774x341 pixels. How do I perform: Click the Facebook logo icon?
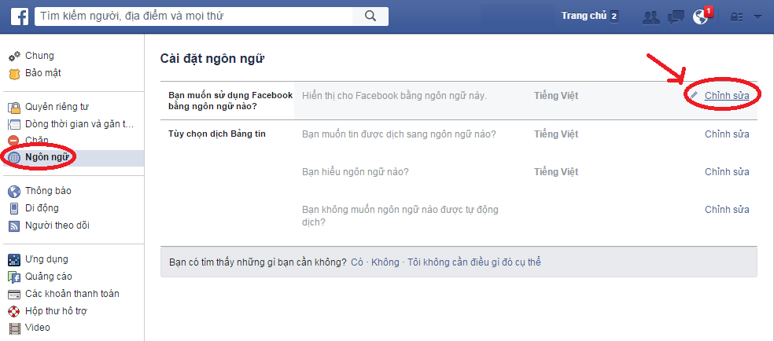point(20,16)
